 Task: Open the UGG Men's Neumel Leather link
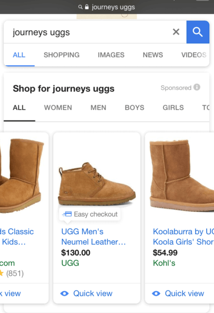[93, 237]
